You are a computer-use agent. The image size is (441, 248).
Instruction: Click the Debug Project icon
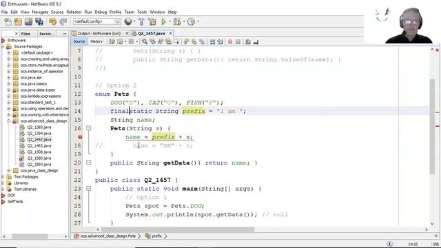pyautogui.click(x=177, y=21)
